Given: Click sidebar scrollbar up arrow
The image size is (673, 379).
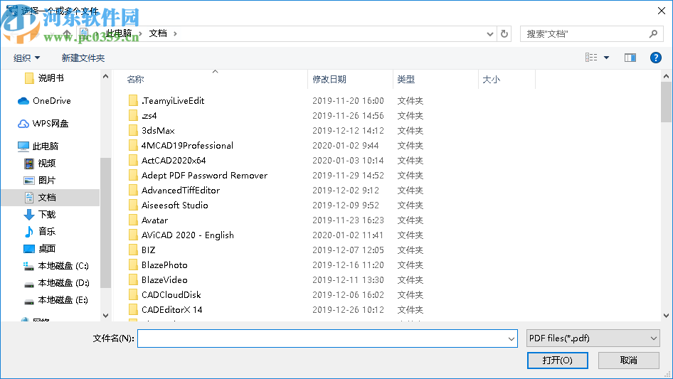Looking at the screenshot, I should pyautogui.click(x=105, y=76).
